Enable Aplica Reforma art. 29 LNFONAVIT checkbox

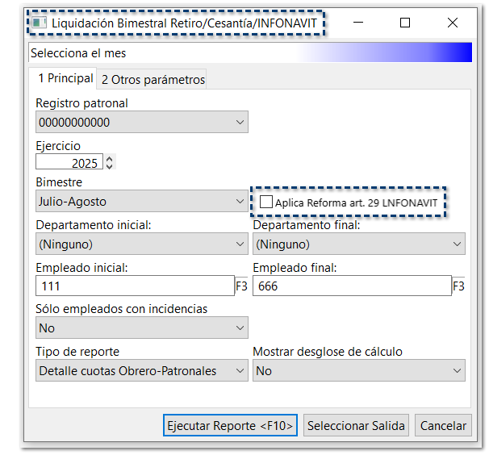point(266,202)
